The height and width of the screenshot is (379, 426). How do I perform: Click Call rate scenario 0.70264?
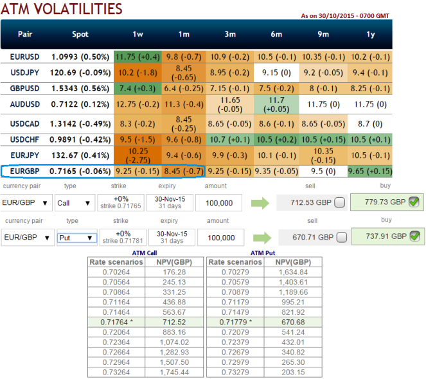(116, 272)
